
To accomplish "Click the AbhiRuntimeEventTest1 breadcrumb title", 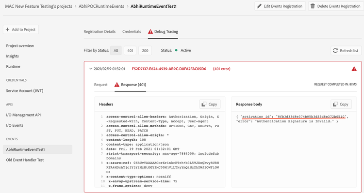I will pyautogui.click(x=153, y=6).
